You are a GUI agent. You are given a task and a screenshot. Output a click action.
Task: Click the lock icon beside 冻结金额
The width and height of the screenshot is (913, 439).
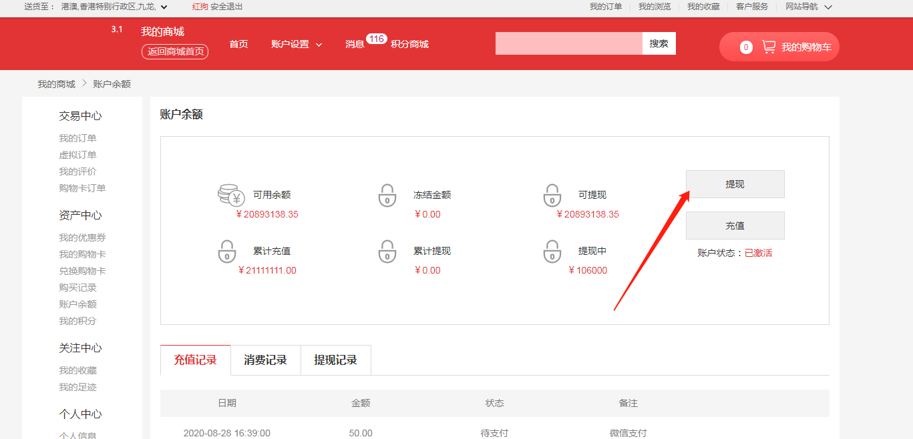387,195
